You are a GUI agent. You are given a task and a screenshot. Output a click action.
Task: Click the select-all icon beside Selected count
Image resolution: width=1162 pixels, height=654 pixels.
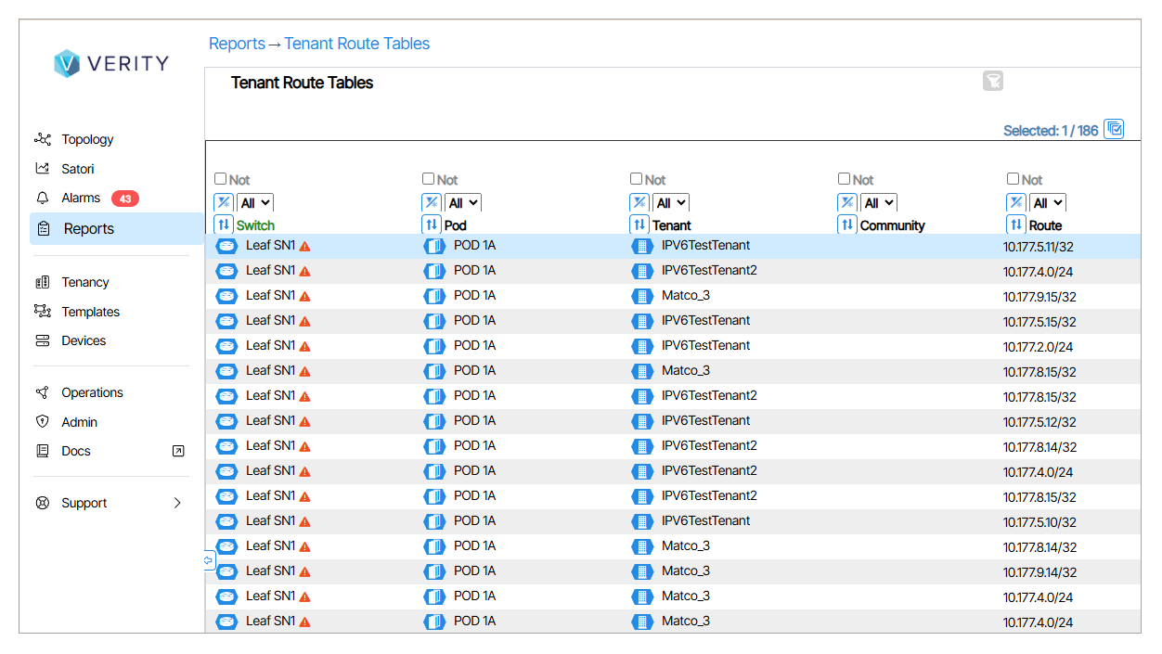[1114, 129]
